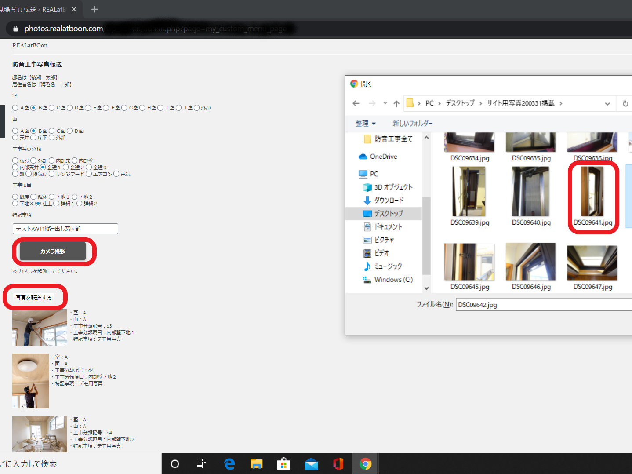Screen dimensions: 632x474
Task: Open a new browser tab
Action: pyautogui.click(x=94, y=9)
